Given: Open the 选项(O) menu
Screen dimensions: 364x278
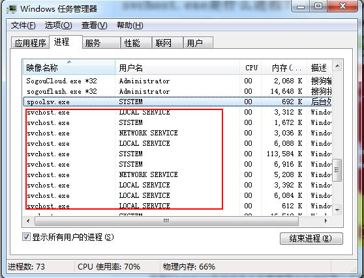Looking at the screenshot, I should [x=59, y=25].
